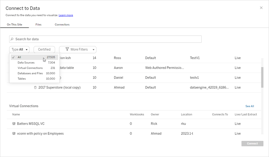Click See All for Virtual Connections

pyautogui.click(x=249, y=106)
